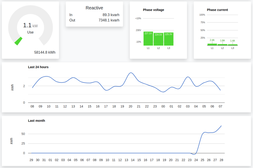Screen dimensions: 253x168
Task: Select the reactive Out value 7348.1 kvarh
Action: click(x=109, y=20)
